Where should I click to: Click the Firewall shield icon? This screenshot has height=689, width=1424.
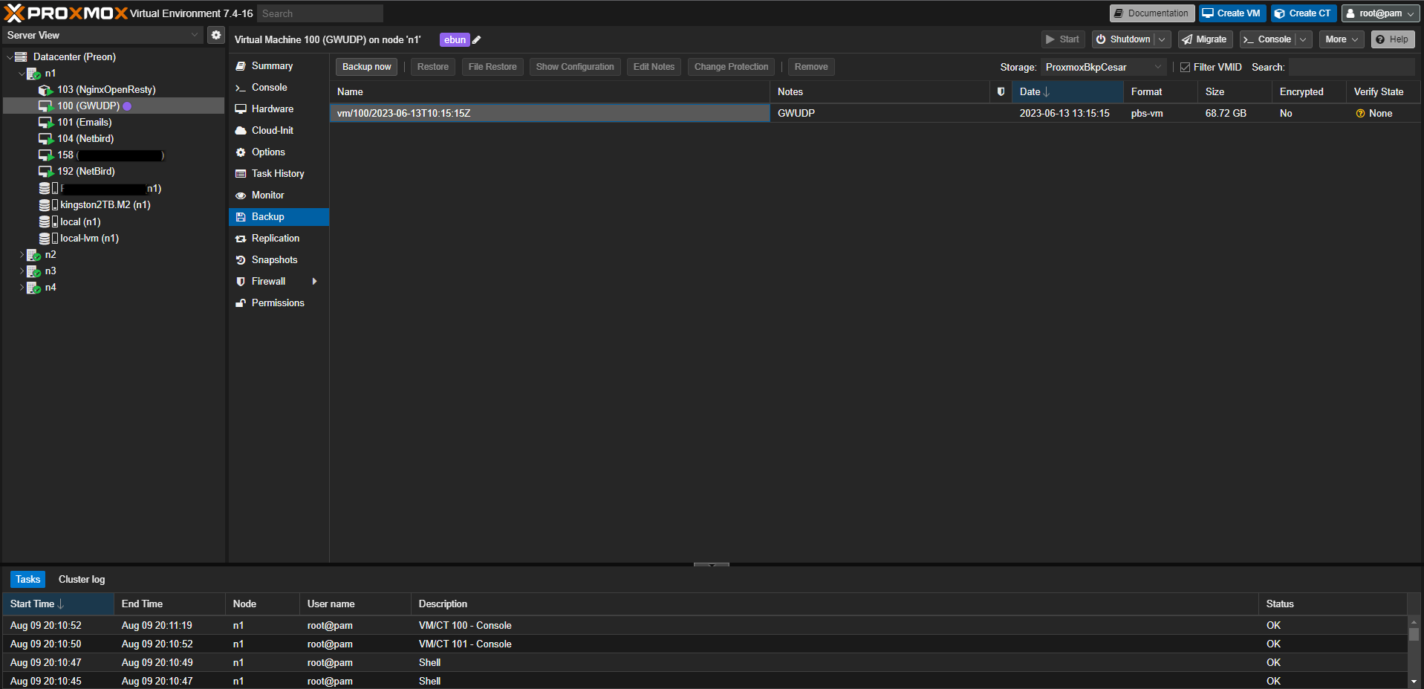241,282
